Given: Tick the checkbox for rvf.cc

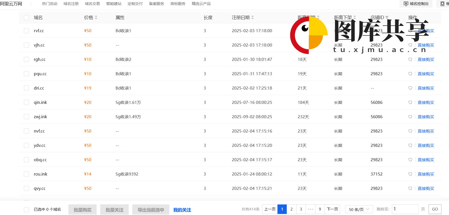Looking at the screenshot, I should tap(26, 31).
